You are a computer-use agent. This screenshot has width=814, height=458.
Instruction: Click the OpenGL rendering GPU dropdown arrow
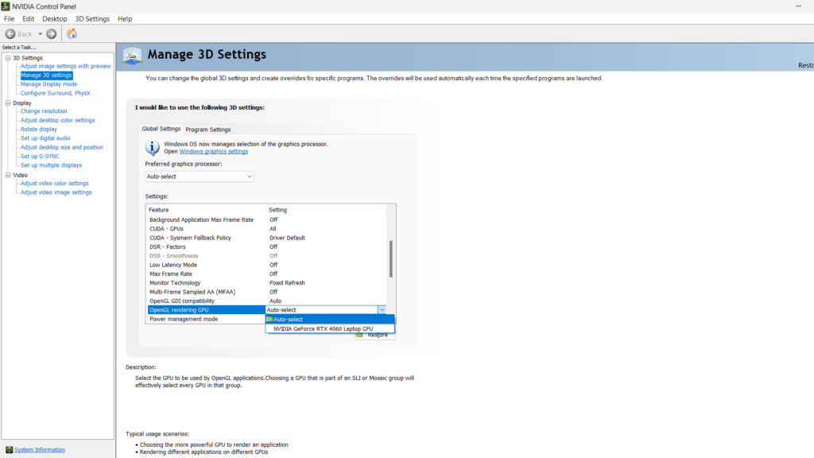pos(382,309)
